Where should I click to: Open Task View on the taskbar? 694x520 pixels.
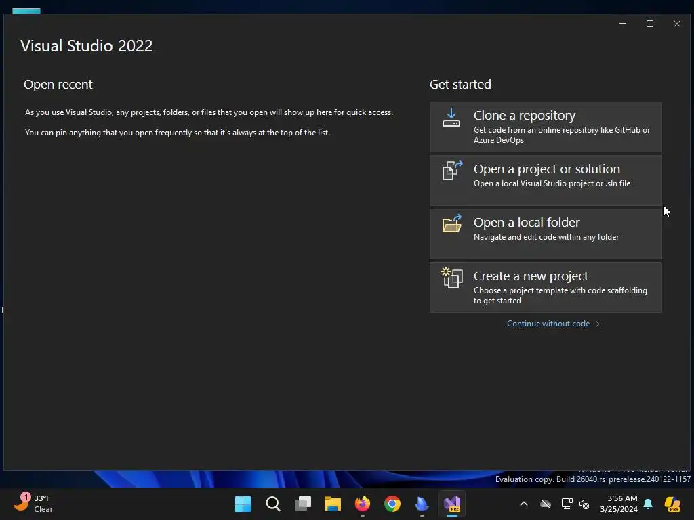click(x=303, y=504)
